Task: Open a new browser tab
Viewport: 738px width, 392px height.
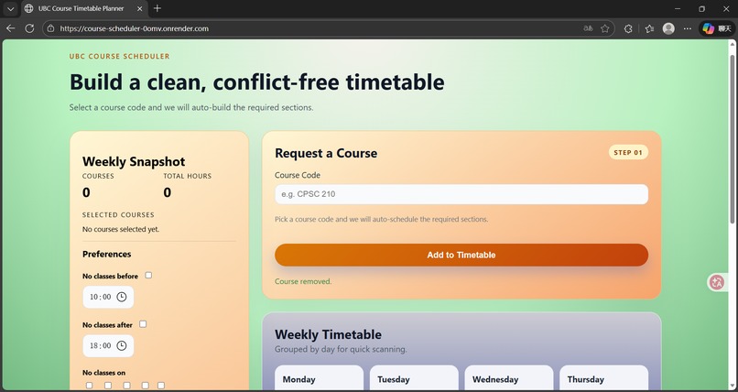Action: (x=157, y=8)
